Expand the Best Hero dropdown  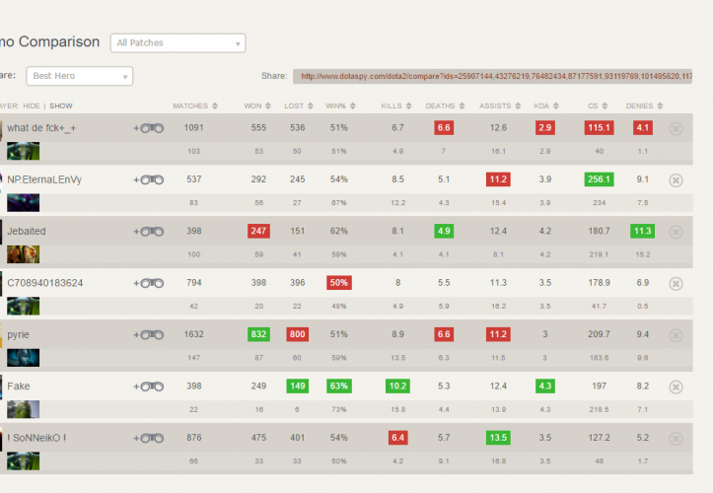[80, 76]
